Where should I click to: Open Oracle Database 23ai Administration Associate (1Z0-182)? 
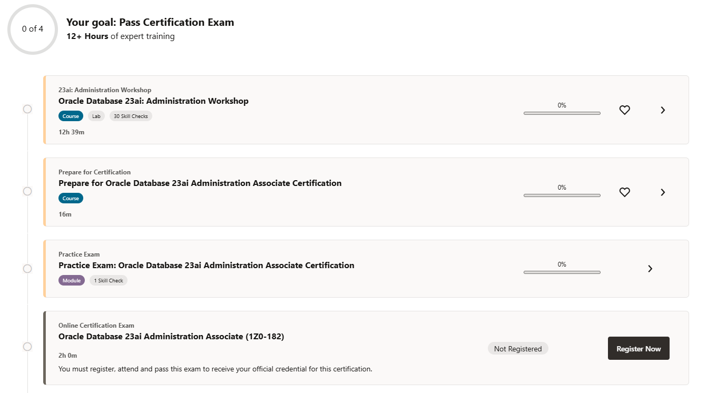point(171,337)
